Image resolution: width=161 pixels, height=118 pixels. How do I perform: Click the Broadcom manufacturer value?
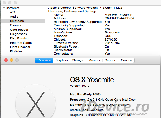pos(112,32)
